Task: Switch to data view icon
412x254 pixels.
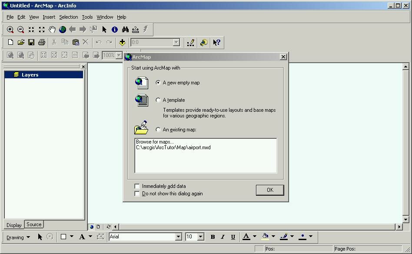Action: tap(91, 227)
